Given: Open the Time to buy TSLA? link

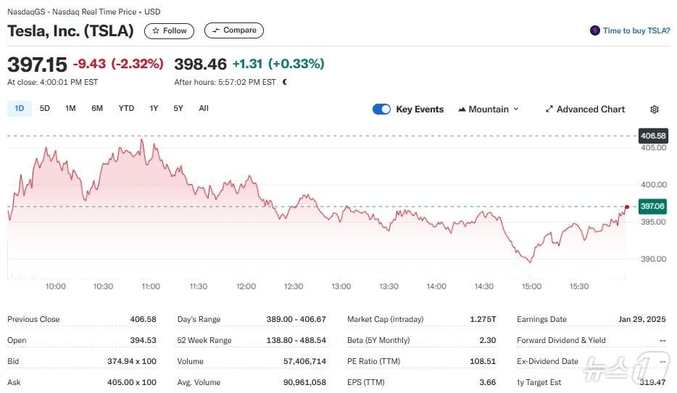Looking at the screenshot, I should tap(636, 30).
